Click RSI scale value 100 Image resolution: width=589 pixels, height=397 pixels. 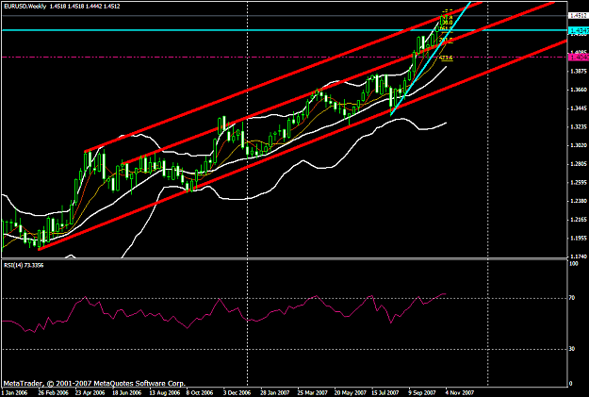pyautogui.click(x=574, y=264)
